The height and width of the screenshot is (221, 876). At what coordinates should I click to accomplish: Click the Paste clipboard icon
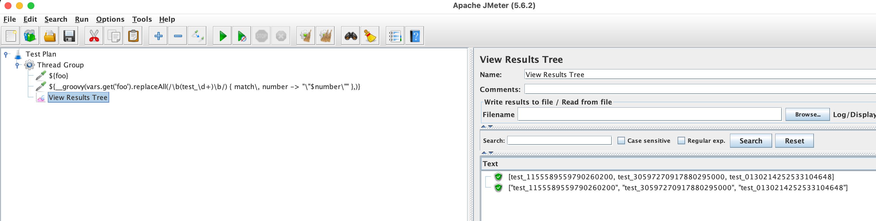(133, 36)
